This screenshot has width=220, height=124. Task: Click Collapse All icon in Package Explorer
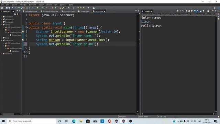point(15,14)
